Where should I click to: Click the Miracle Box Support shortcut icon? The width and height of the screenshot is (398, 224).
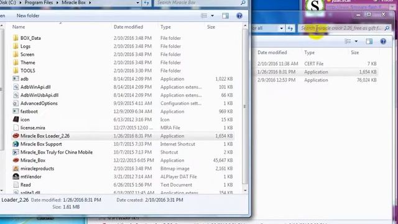(16, 144)
